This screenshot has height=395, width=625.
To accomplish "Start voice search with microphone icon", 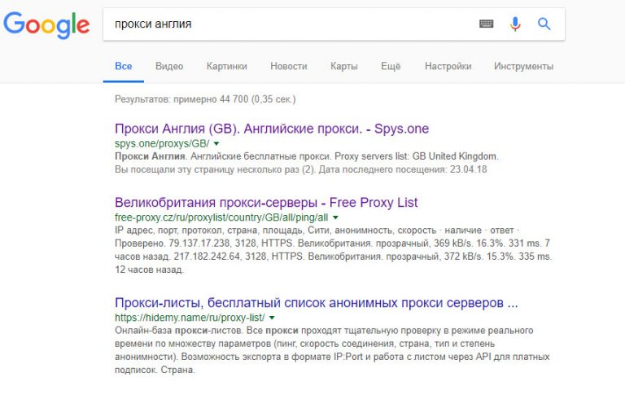I will tap(515, 24).
